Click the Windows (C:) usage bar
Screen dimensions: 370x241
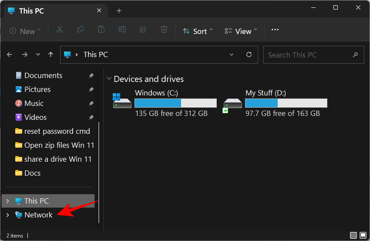click(175, 103)
